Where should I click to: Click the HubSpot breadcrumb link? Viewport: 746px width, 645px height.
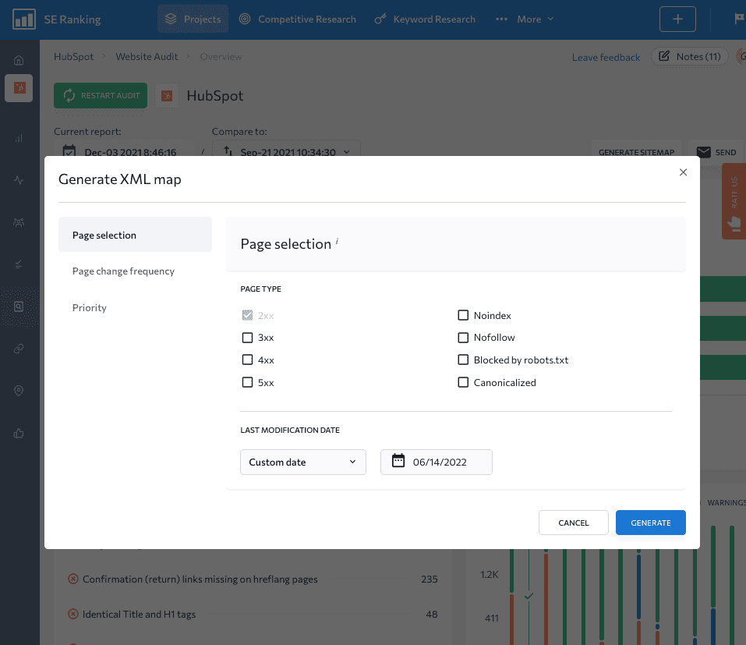(x=74, y=56)
